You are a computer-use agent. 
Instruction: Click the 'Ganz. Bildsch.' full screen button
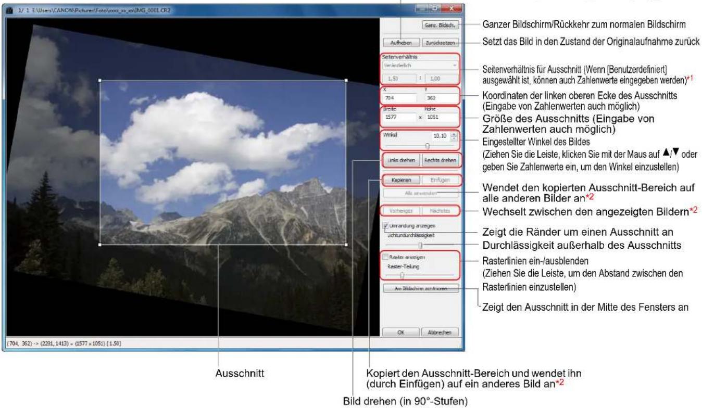point(440,25)
